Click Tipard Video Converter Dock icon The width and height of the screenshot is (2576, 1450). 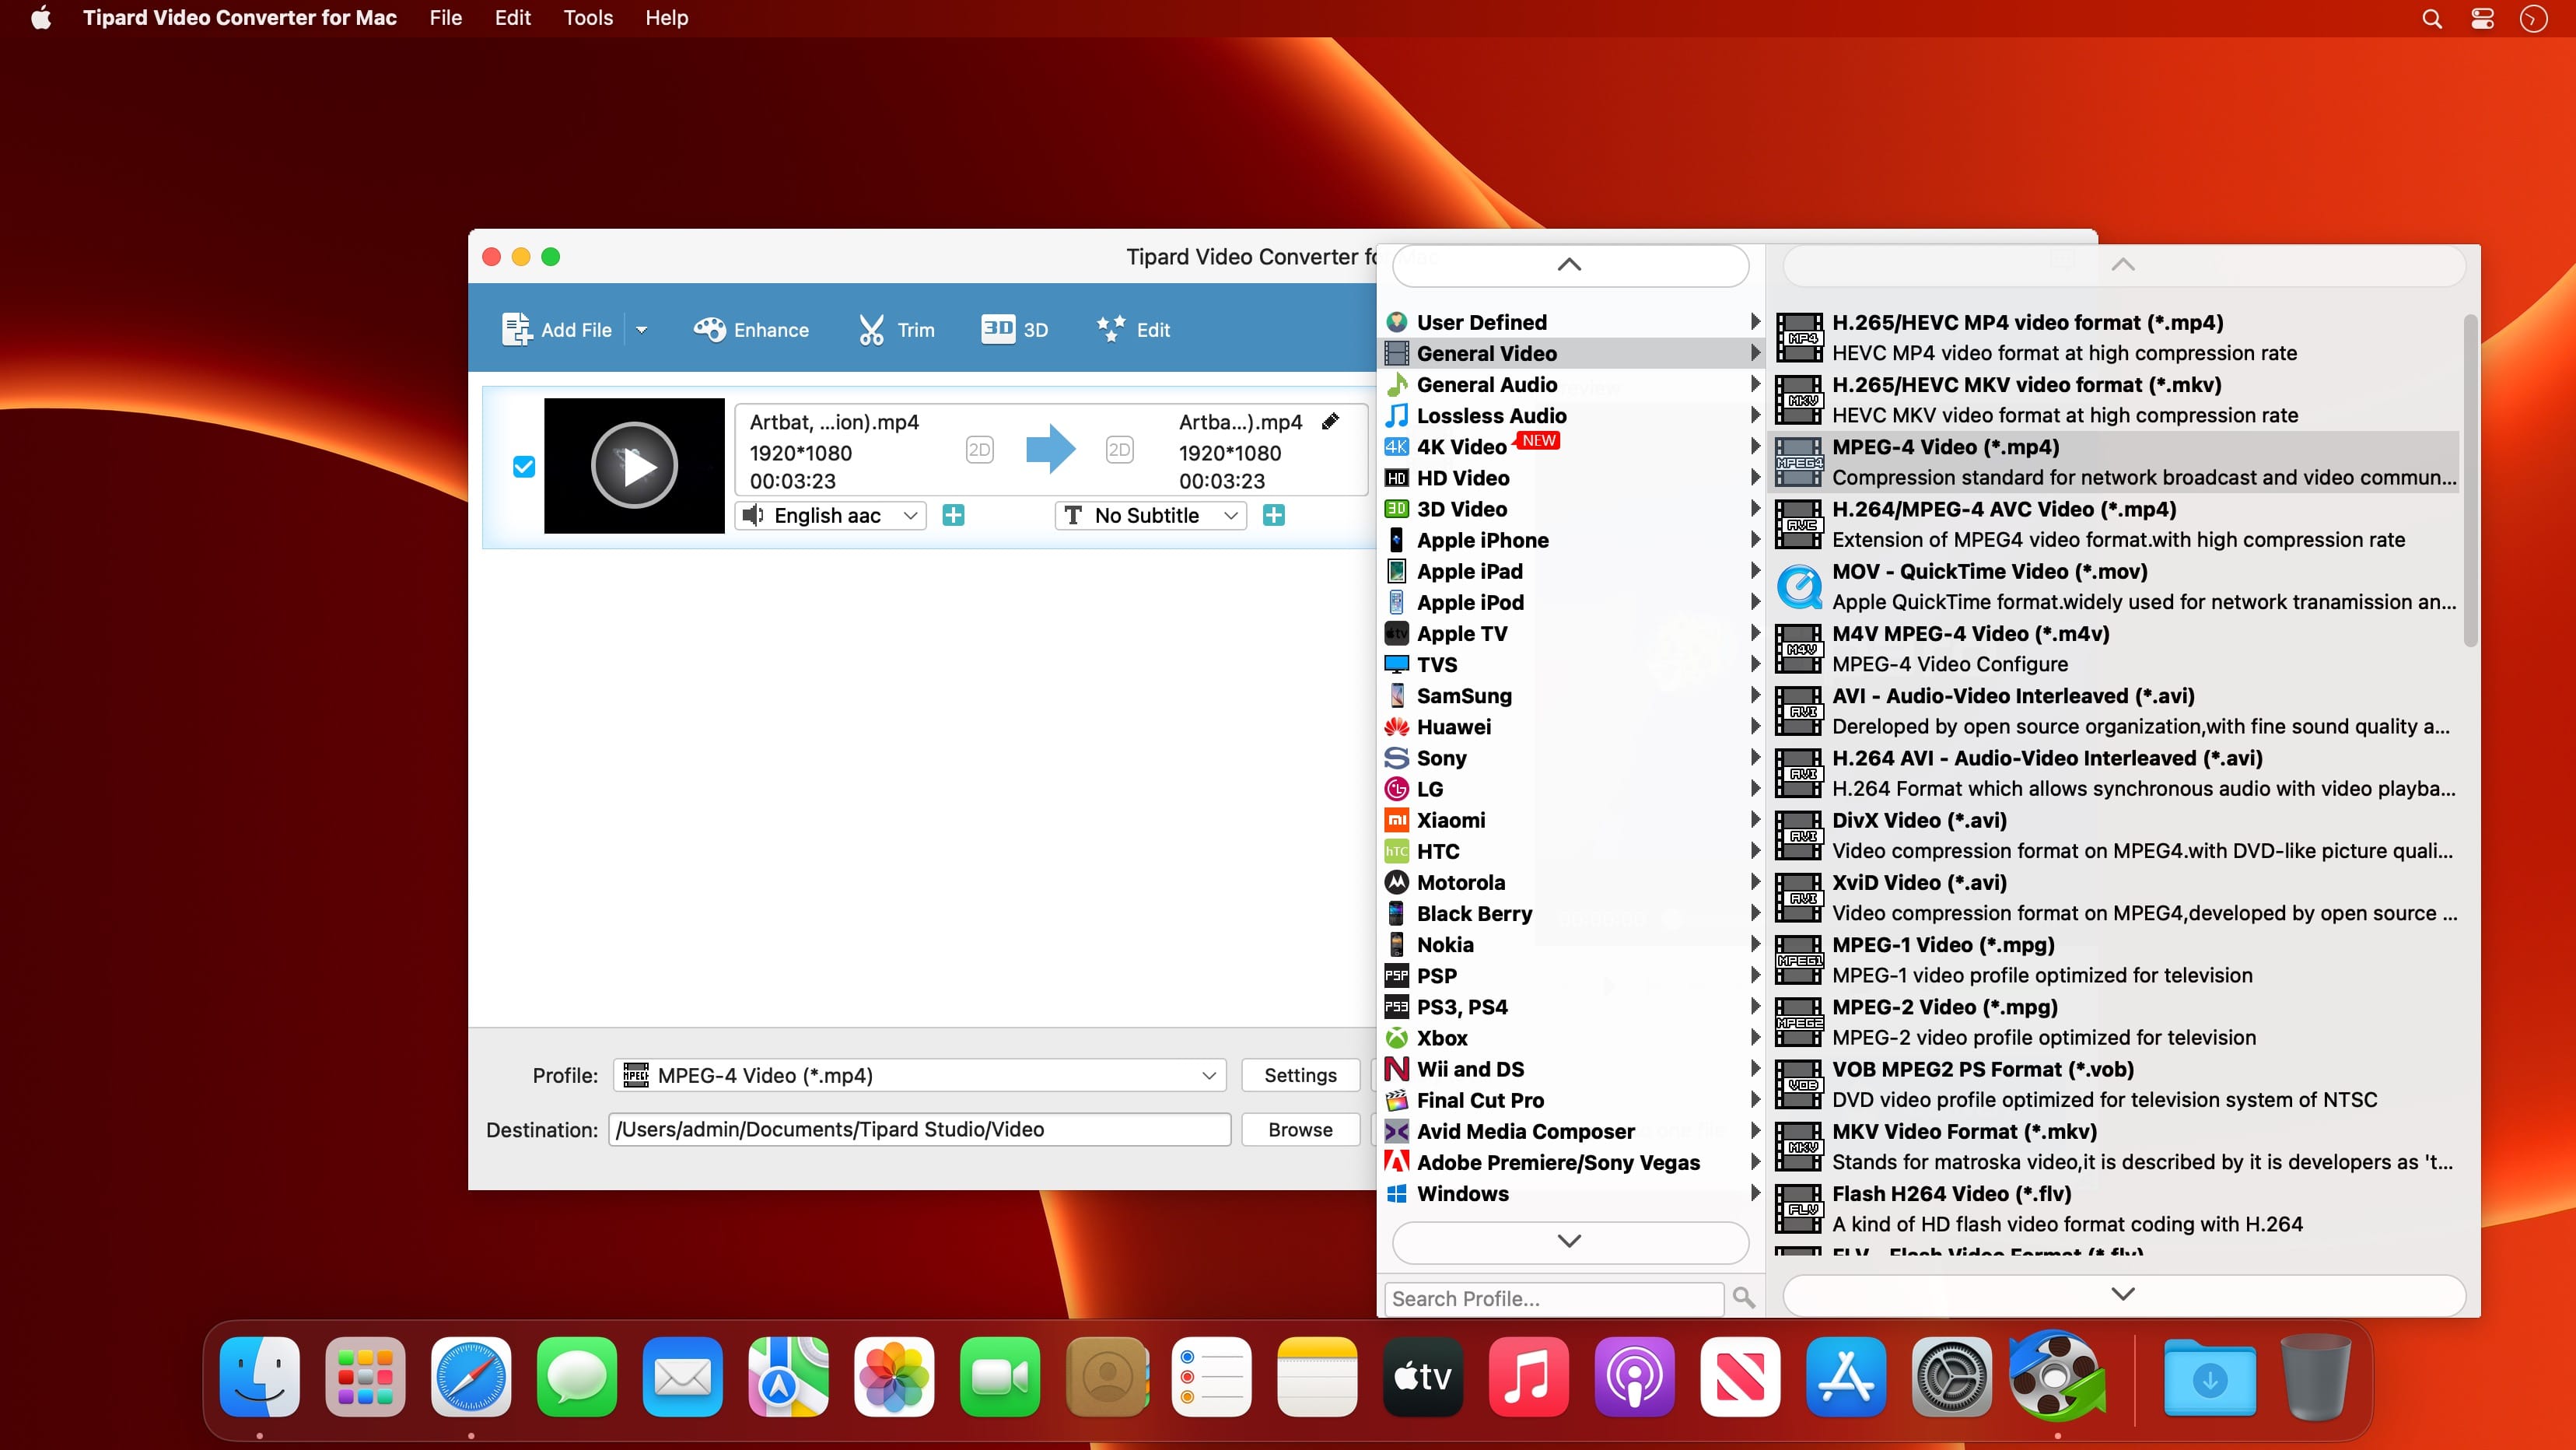pyautogui.click(x=2057, y=1376)
